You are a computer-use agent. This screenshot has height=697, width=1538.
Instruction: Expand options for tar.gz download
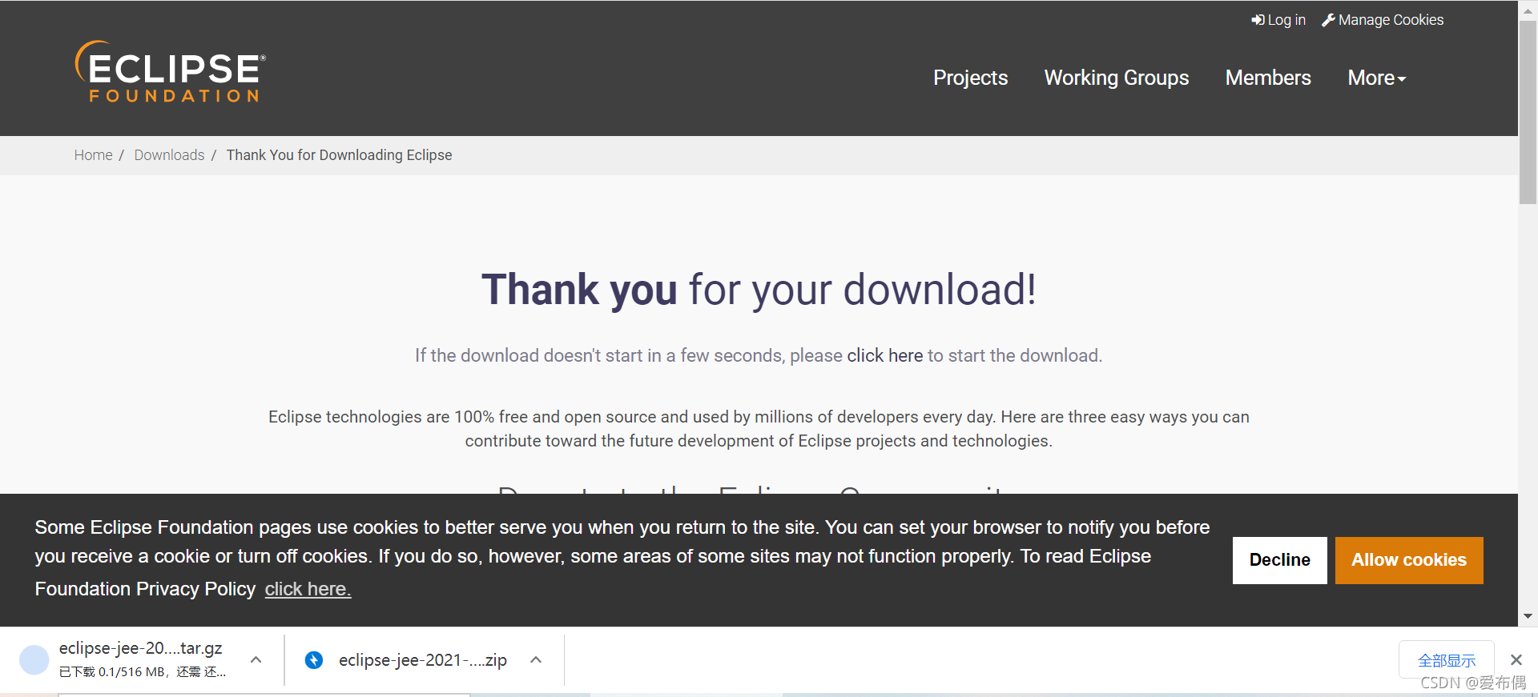(x=256, y=660)
